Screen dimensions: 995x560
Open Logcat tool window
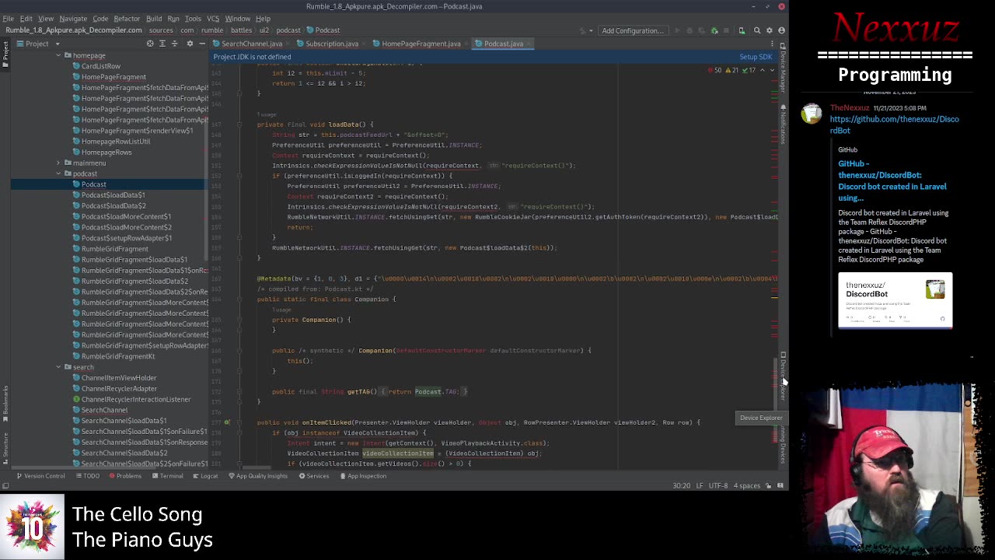[205, 476]
